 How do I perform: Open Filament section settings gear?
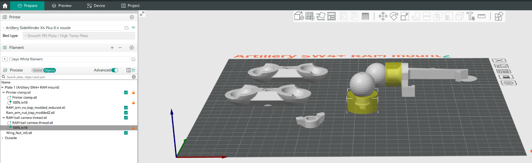point(132,48)
